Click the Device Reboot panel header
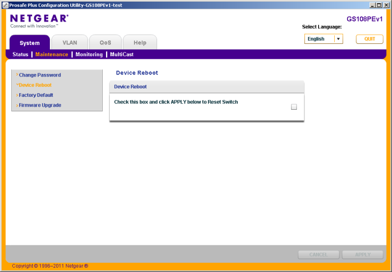This screenshot has height=272, width=392. pyautogui.click(x=207, y=87)
